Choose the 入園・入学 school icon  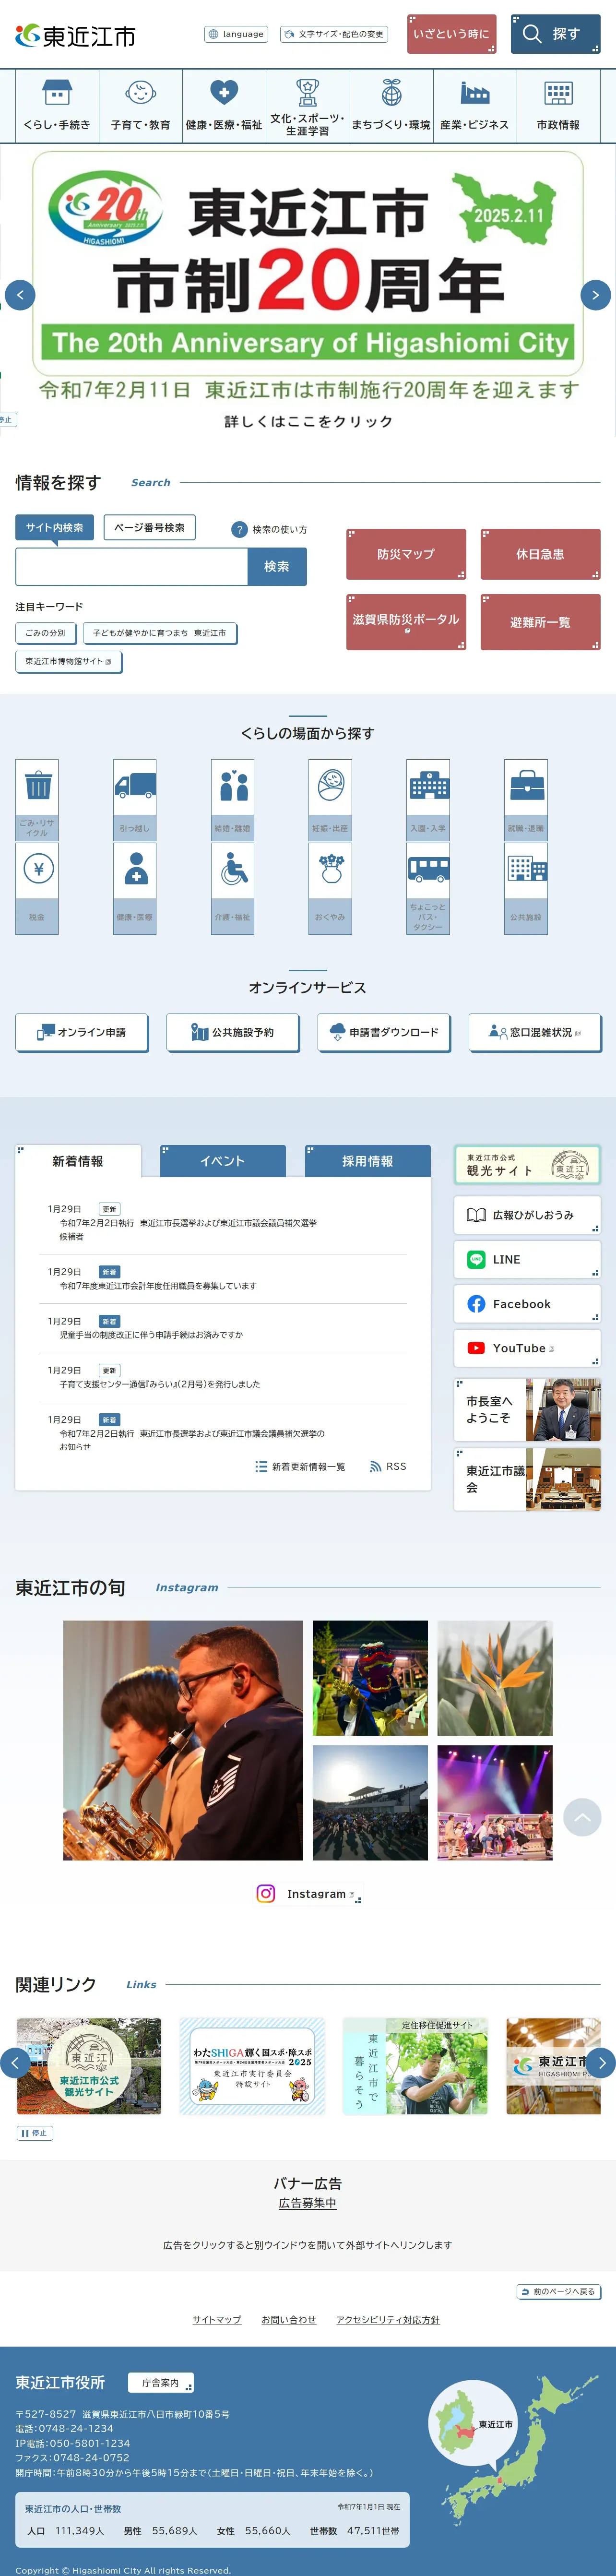tap(428, 799)
